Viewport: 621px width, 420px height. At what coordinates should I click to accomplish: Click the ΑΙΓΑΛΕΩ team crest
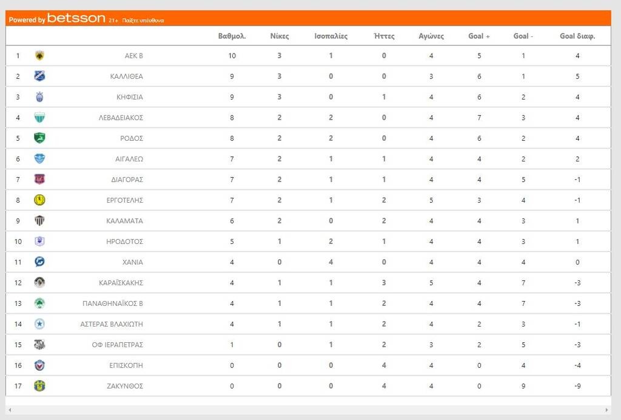39,158
